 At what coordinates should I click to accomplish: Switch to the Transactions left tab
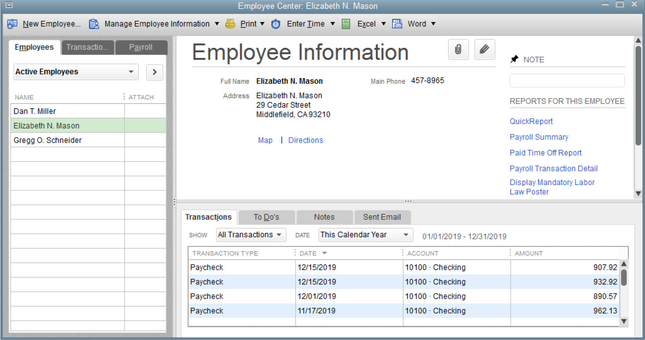(x=88, y=47)
